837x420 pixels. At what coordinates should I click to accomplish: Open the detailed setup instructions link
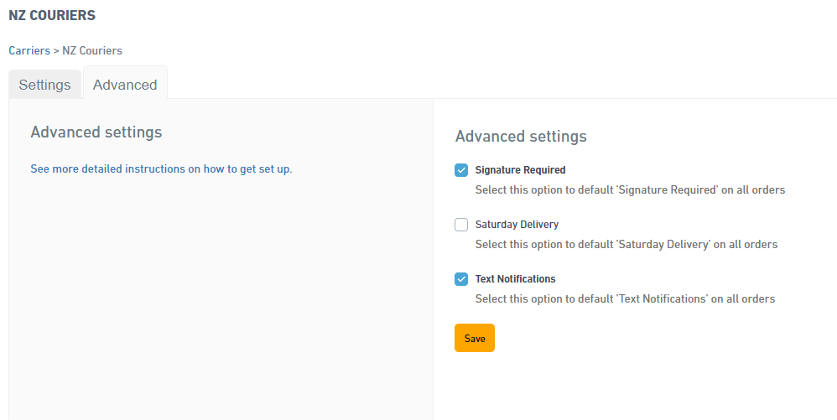[161, 169]
